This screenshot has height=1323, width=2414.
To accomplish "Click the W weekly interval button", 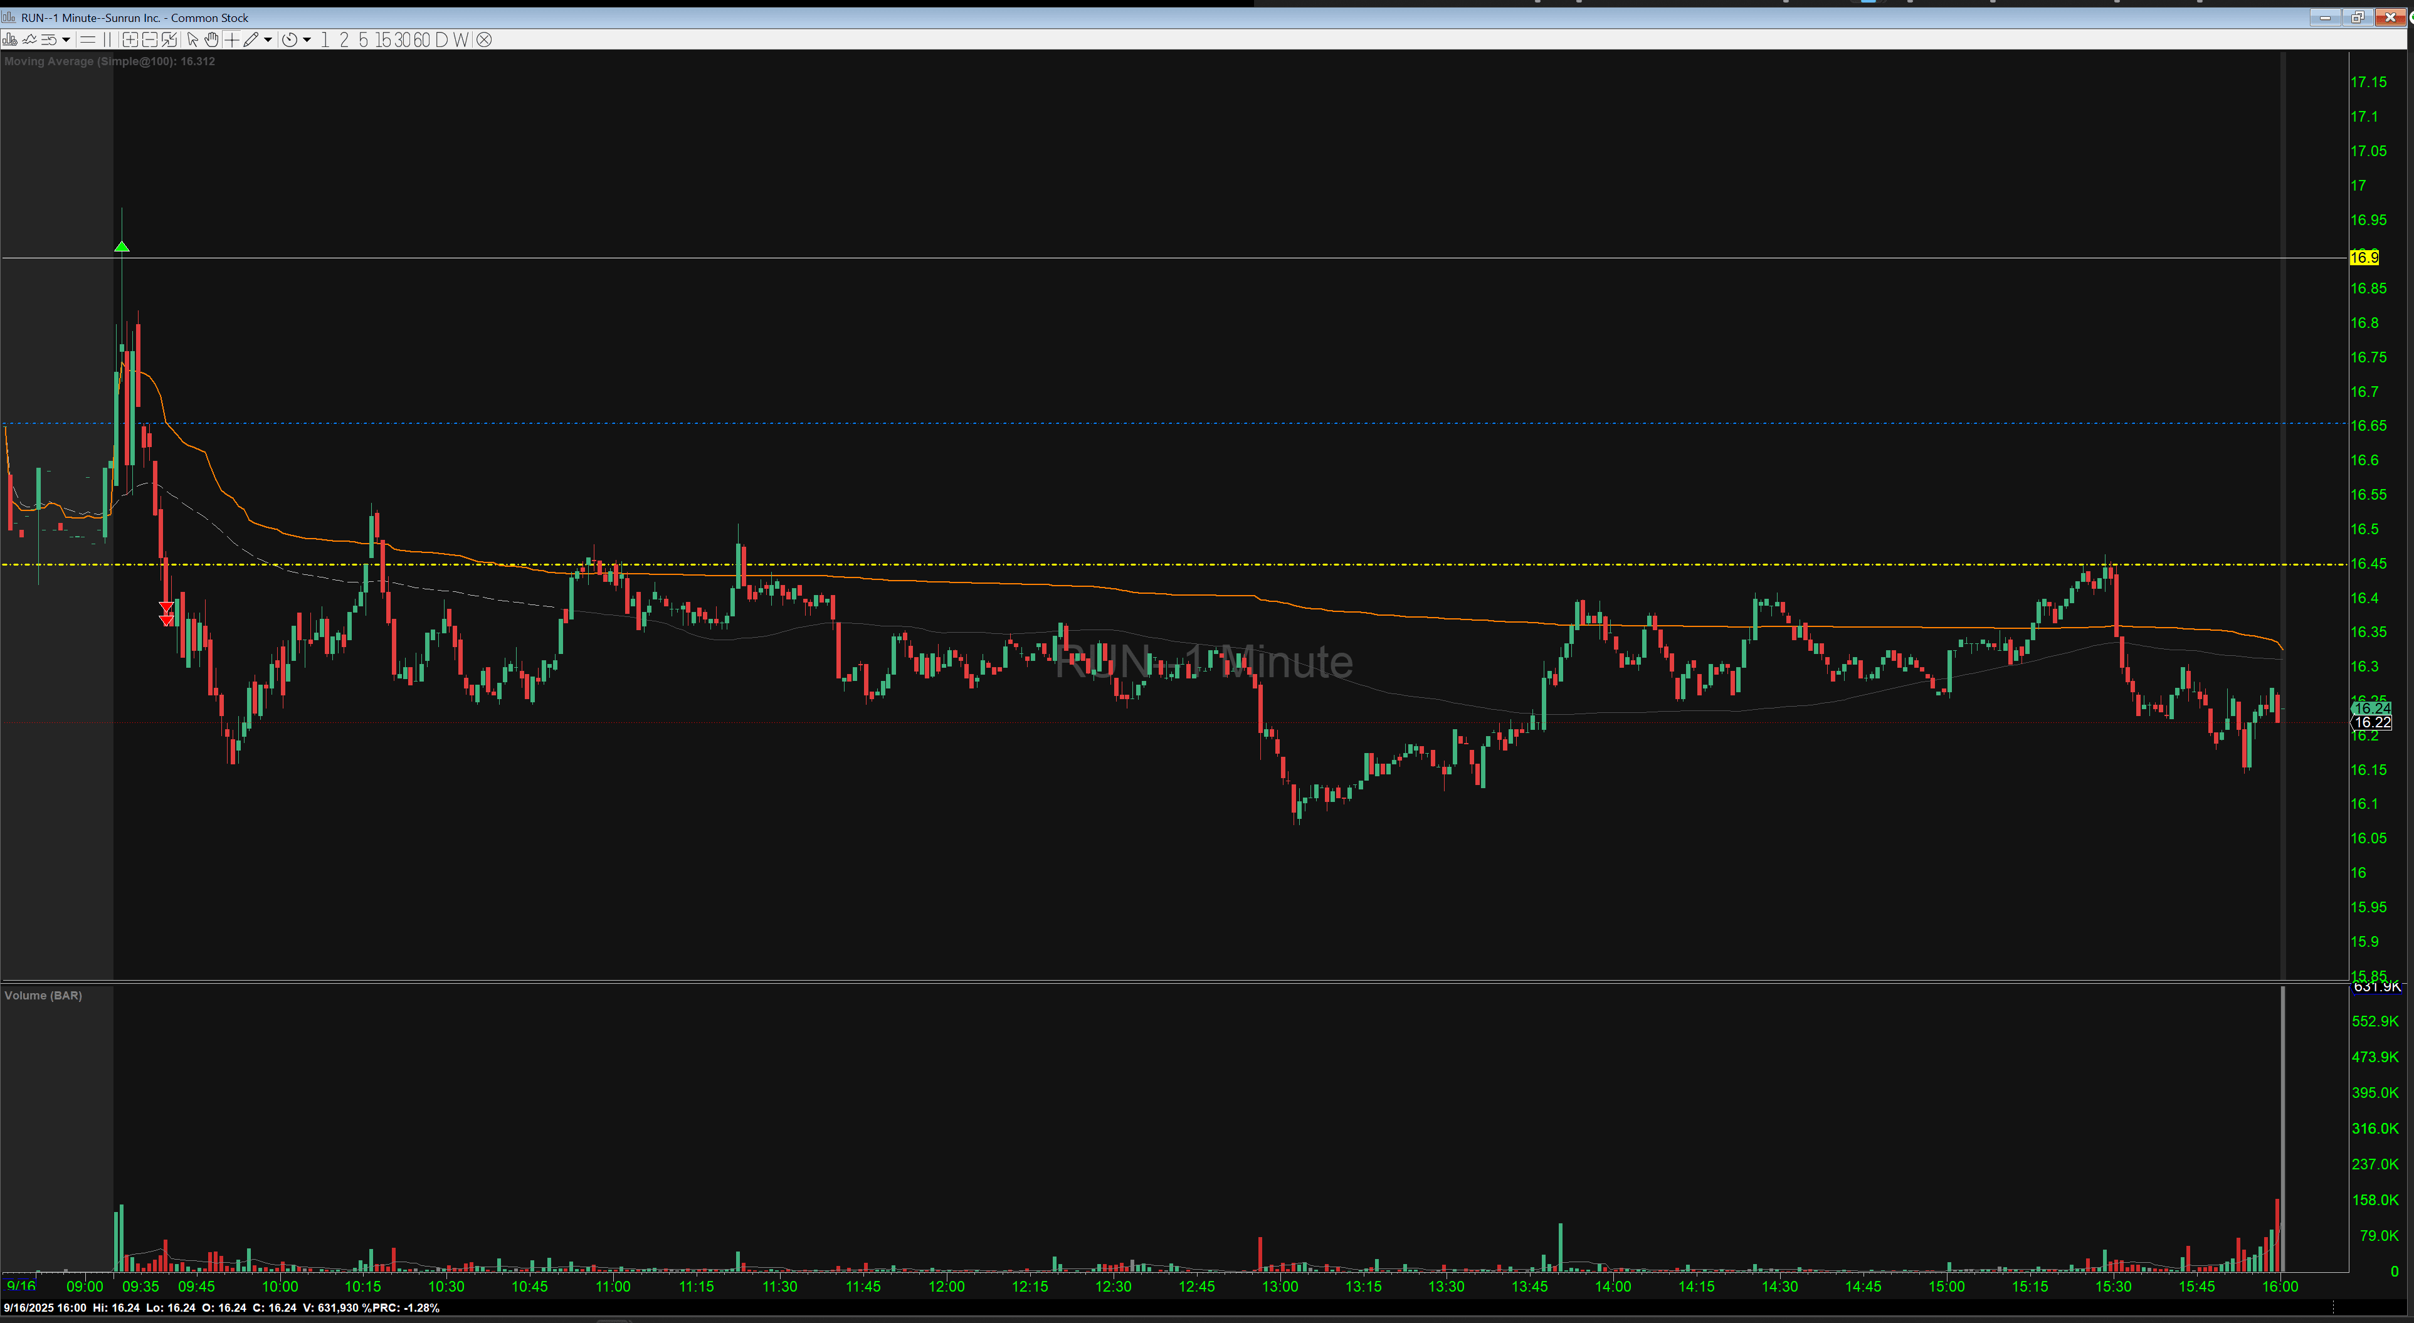I will tap(460, 40).
